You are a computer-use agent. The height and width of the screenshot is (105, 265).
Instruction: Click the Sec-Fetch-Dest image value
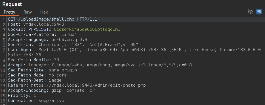click(55, 80)
